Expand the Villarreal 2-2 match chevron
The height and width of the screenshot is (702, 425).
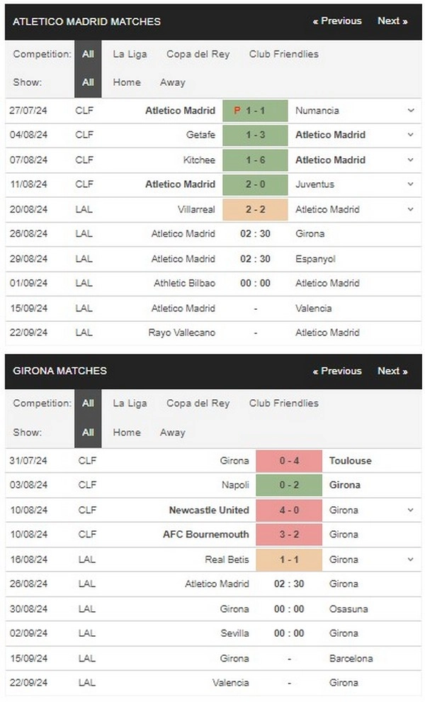point(410,209)
